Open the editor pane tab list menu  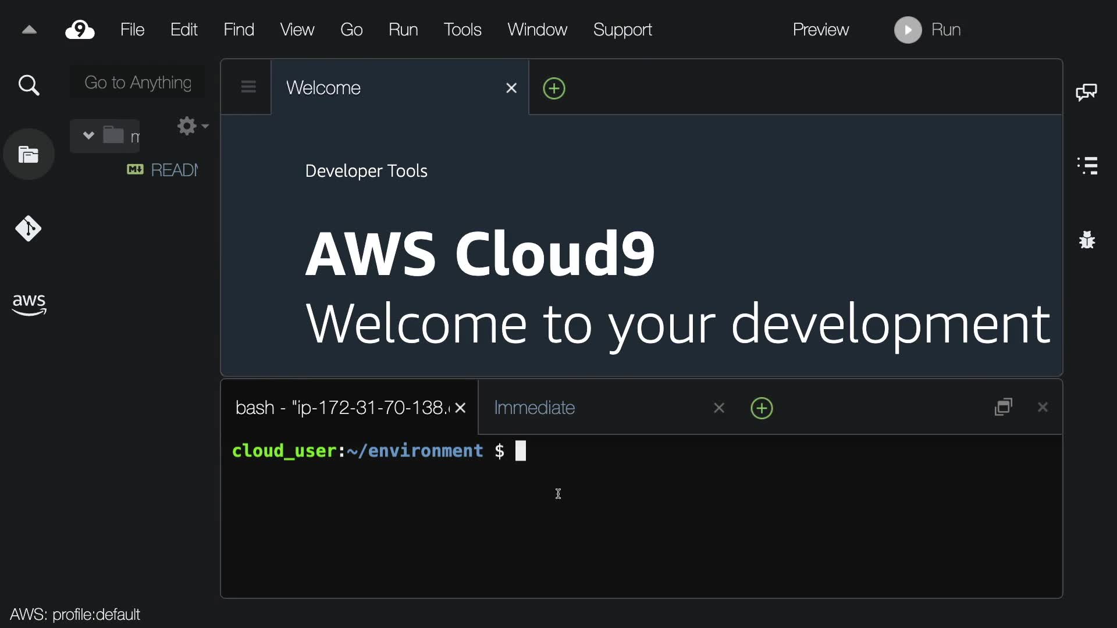pos(248,87)
